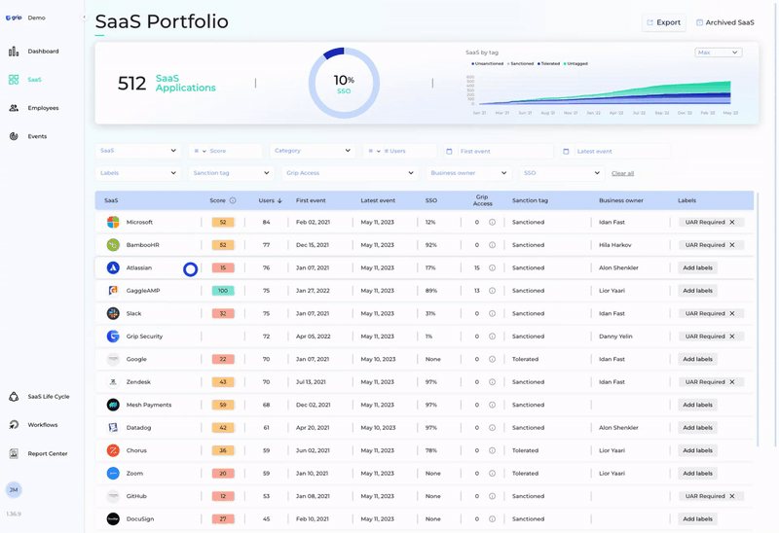
Task: Click the Clear all filters link
Action: coord(622,173)
